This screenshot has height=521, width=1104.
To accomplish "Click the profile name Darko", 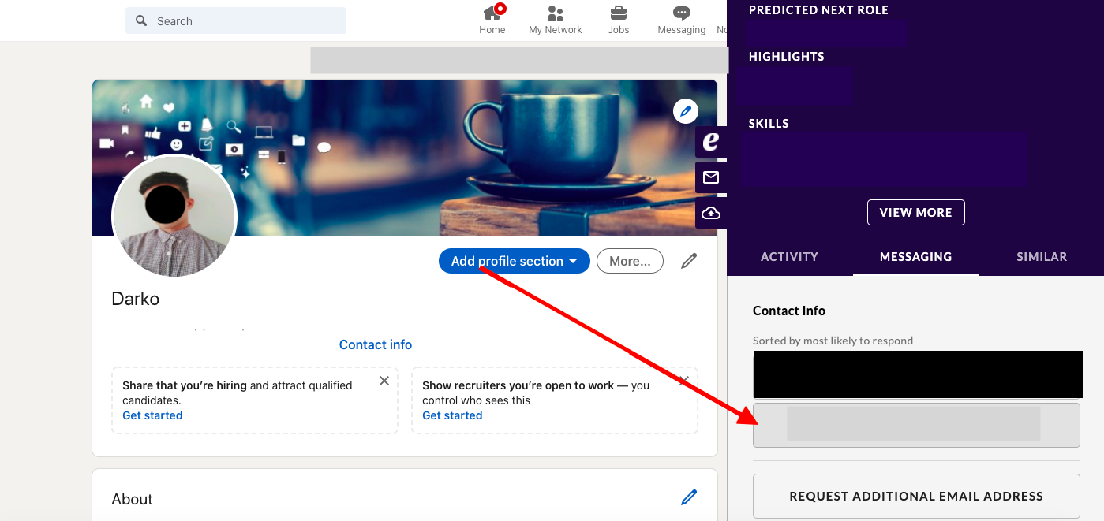I will click(x=136, y=299).
